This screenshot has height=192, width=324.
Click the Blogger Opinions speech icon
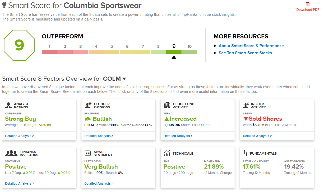pyautogui.click(x=88, y=105)
